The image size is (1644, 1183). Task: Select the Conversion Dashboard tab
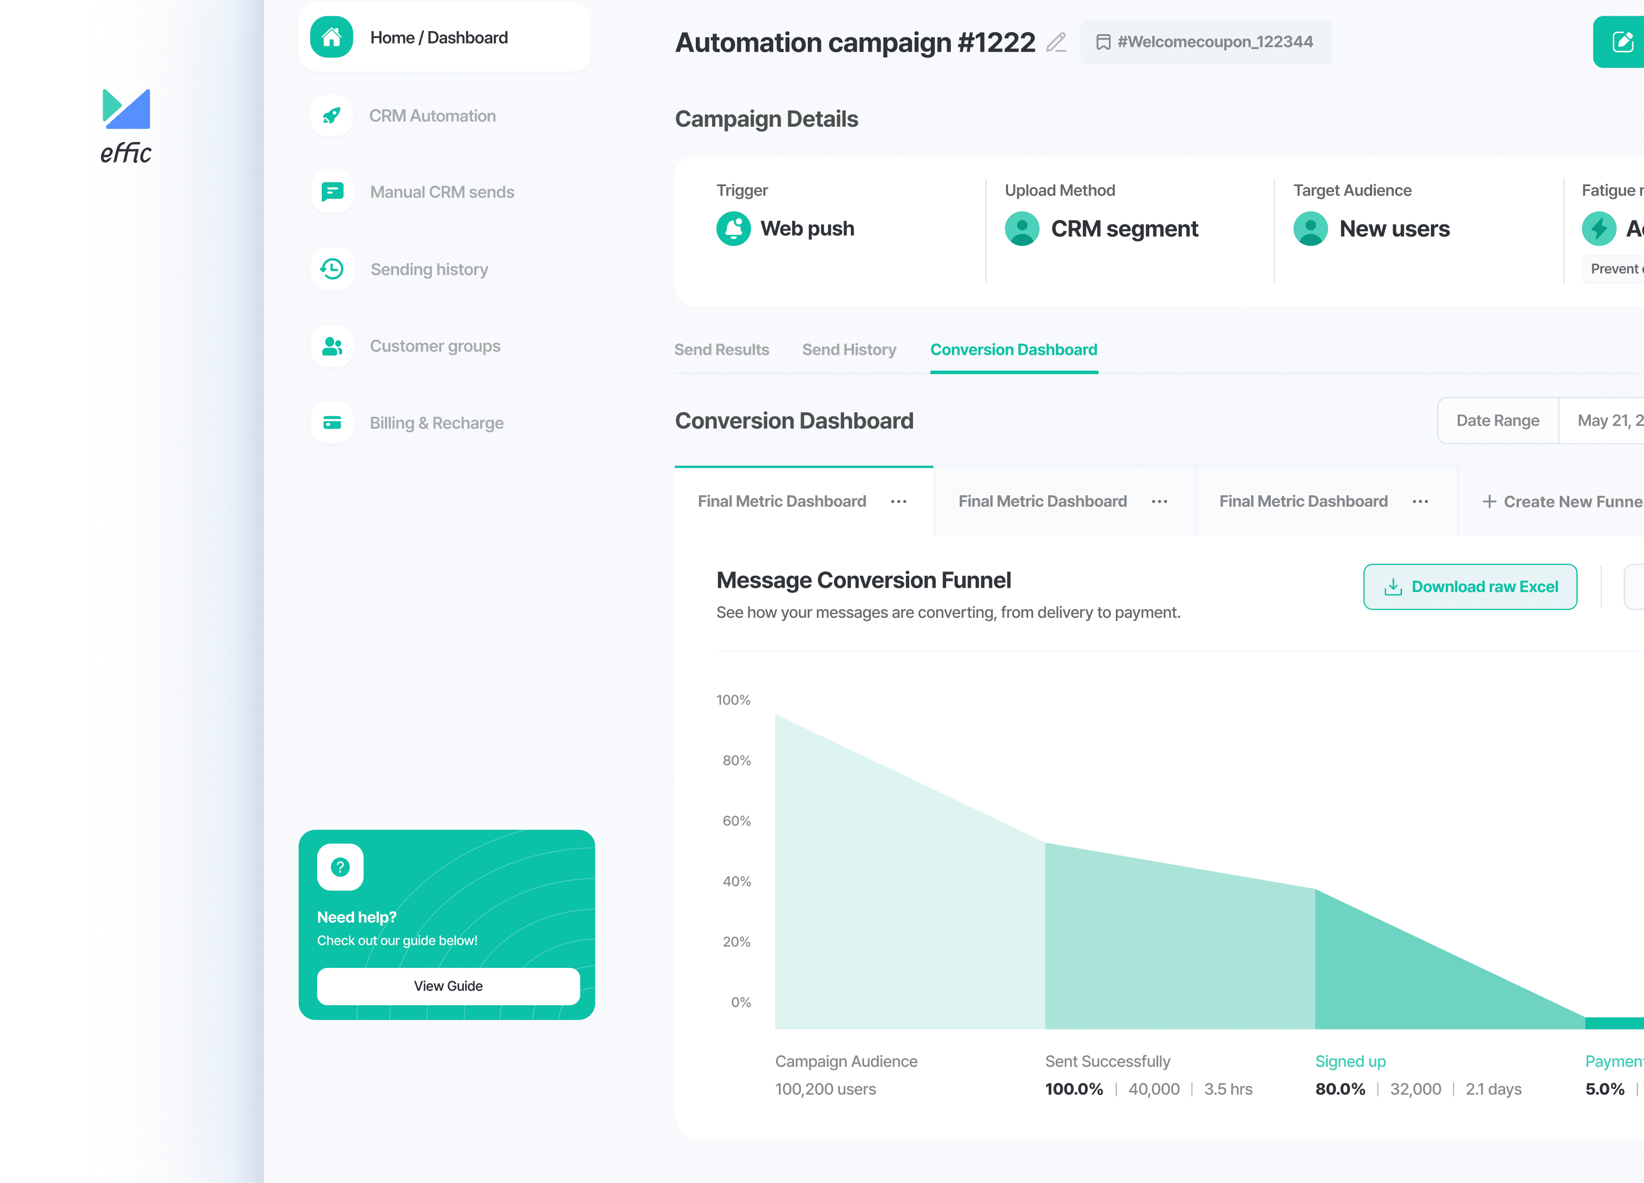pyautogui.click(x=1013, y=350)
